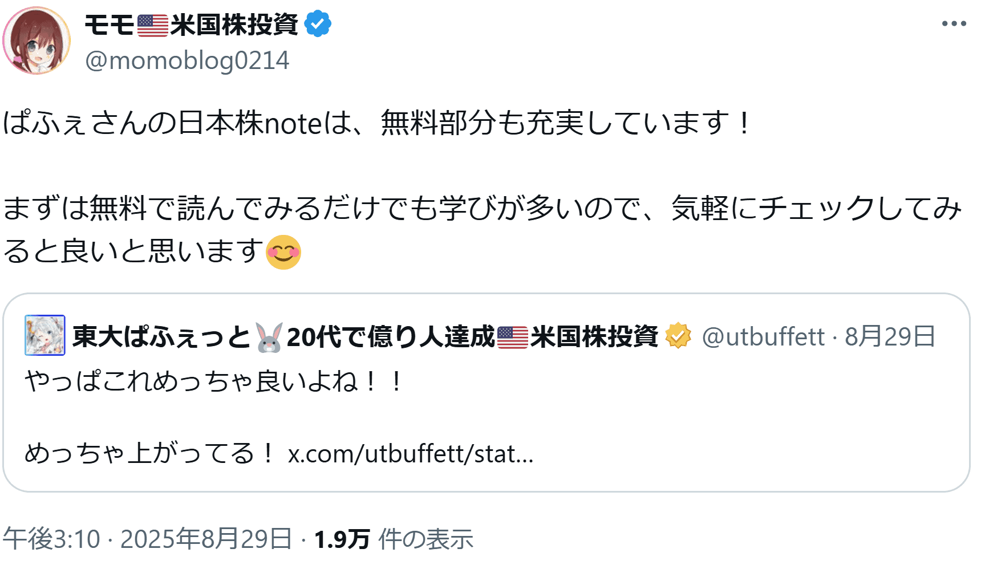Screen dimensions: 981x573
Task: Click the @utbuffett handle
Action: pos(763,337)
